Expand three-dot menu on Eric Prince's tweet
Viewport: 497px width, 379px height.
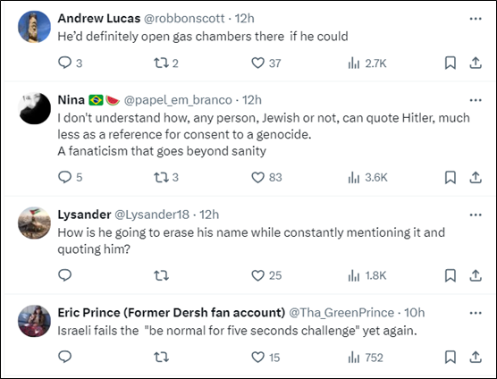pos(476,313)
